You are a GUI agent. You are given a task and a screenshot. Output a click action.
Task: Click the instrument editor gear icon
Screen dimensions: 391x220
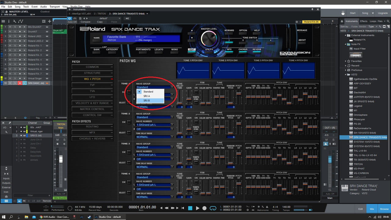coord(296,22)
